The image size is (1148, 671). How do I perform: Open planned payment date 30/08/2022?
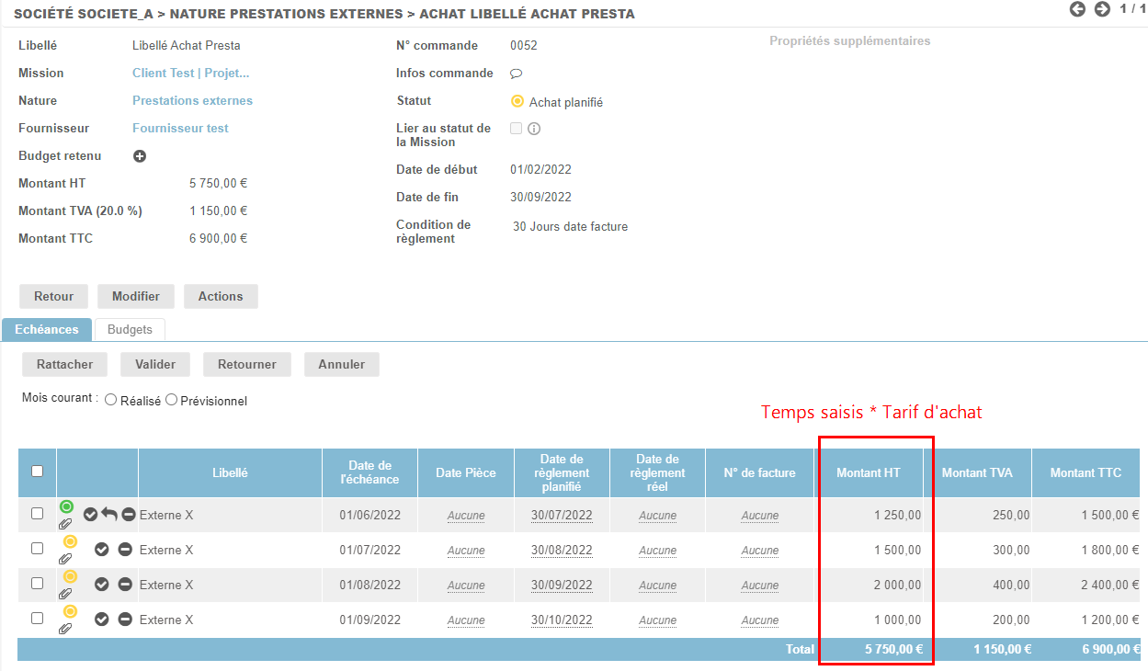click(x=562, y=551)
